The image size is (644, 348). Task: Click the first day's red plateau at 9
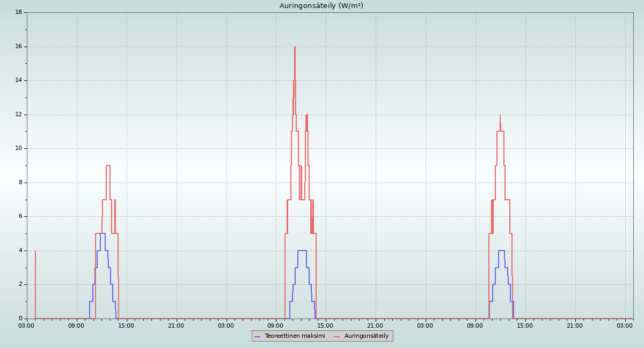[108, 165]
